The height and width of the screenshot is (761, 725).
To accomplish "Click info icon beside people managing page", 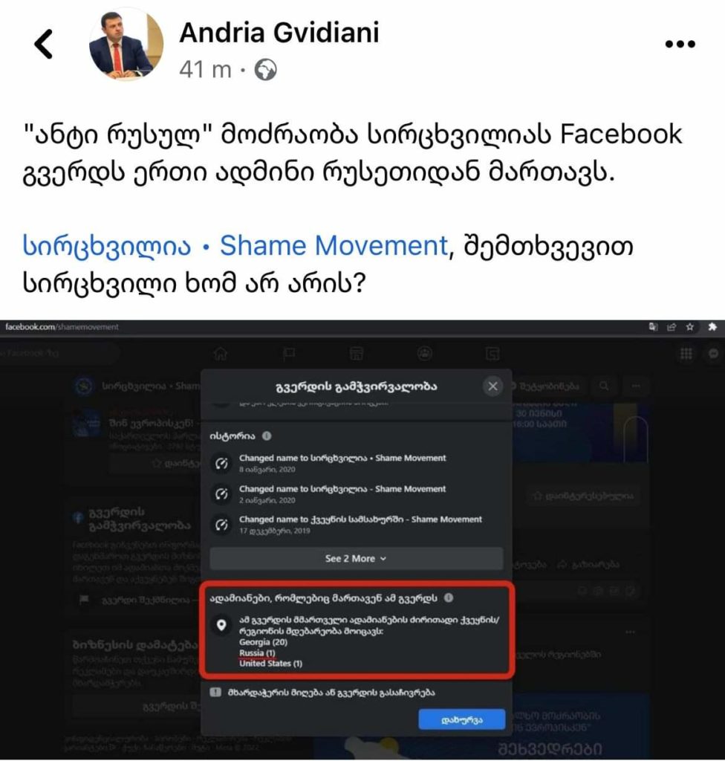I will pyautogui.click(x=449, y=598).
